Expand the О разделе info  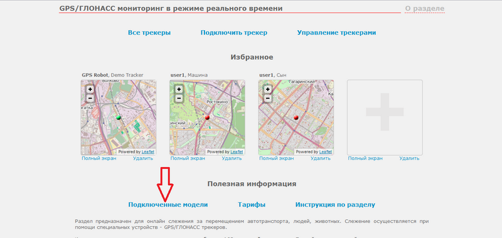click(x=425, y=9)
